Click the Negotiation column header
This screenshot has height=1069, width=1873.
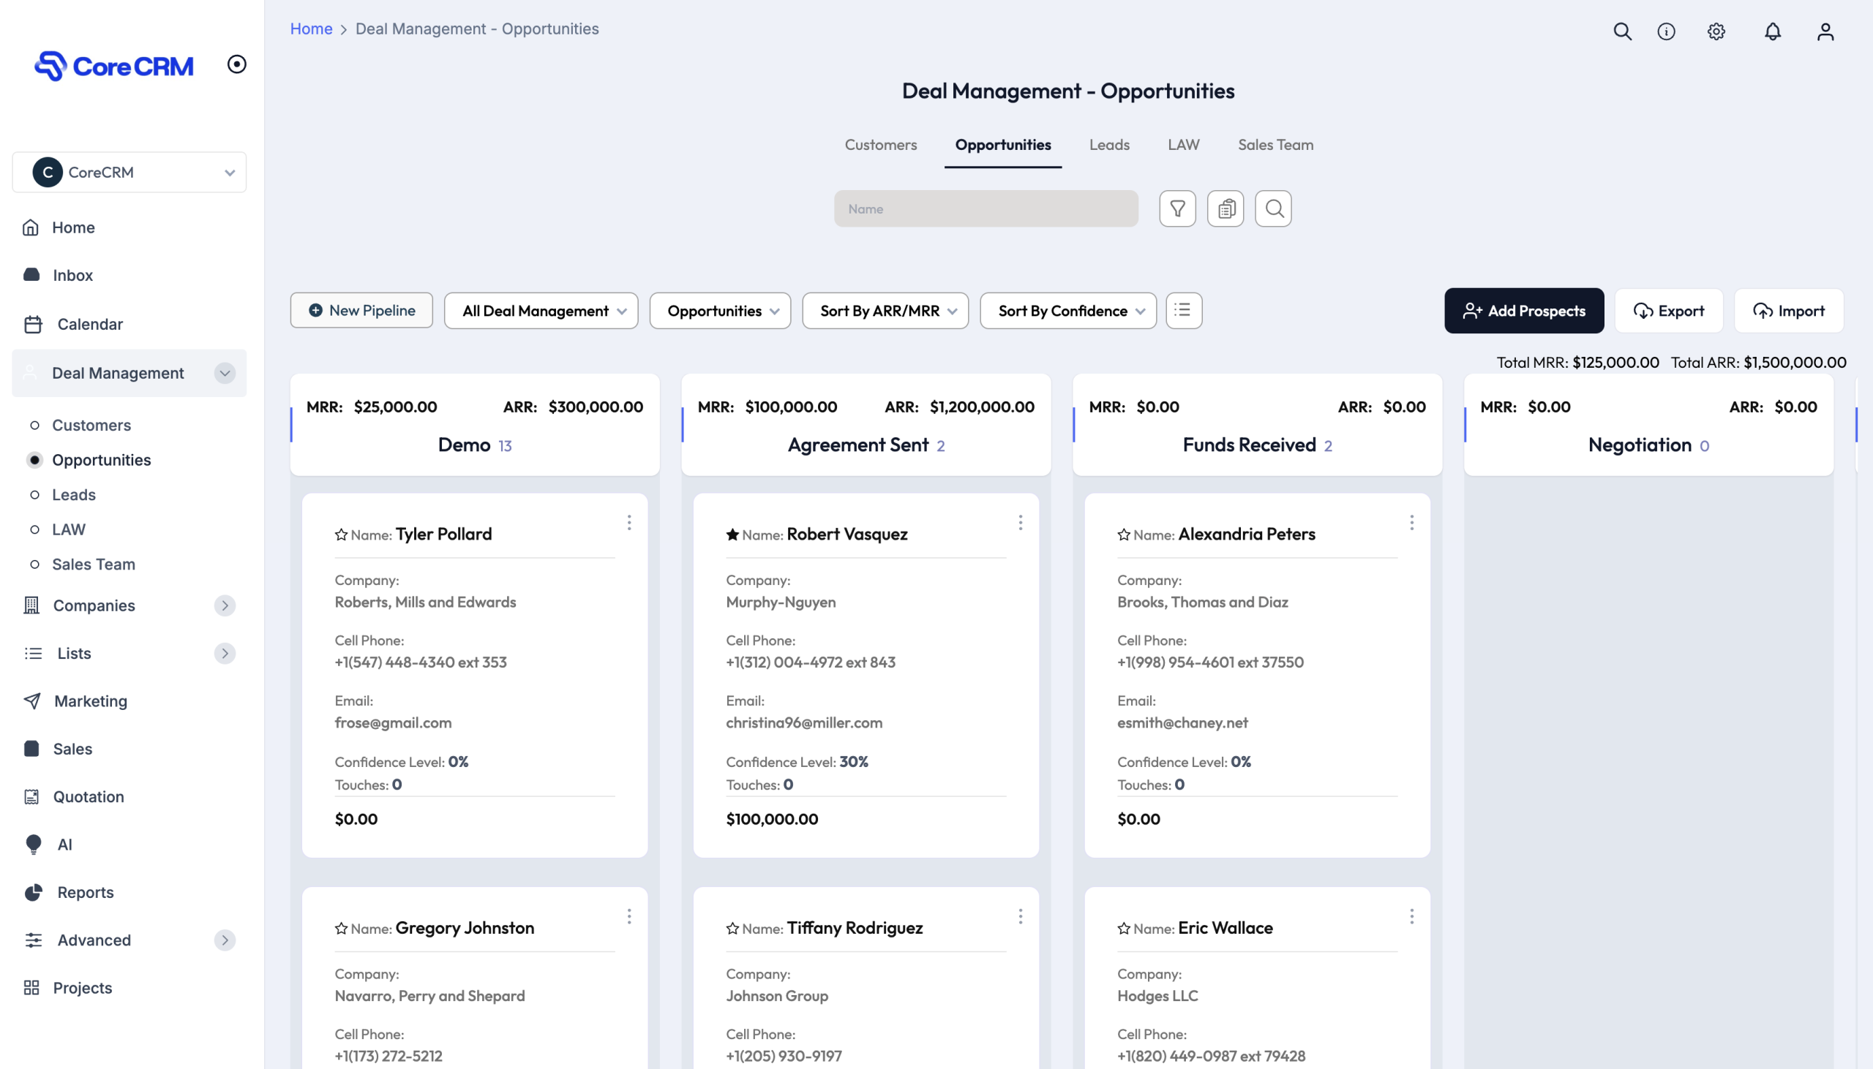coord(1649,425)
